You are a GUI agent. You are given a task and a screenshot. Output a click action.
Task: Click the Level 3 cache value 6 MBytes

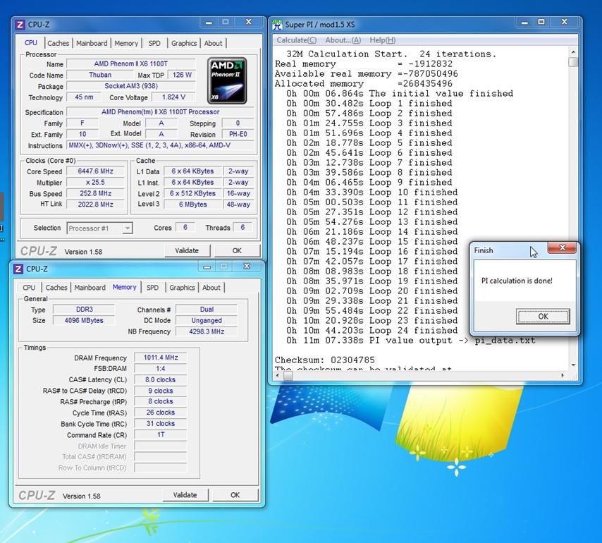193,205
